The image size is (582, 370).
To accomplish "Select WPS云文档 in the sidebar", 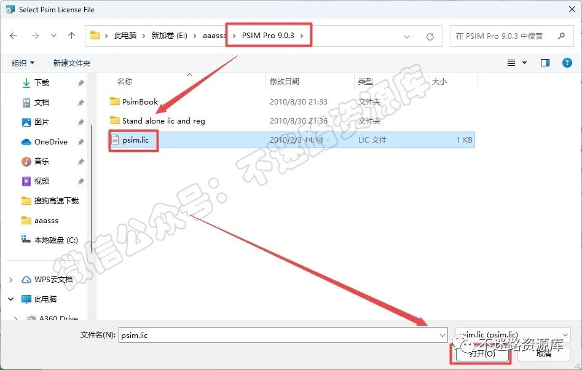I will [53, 280].
